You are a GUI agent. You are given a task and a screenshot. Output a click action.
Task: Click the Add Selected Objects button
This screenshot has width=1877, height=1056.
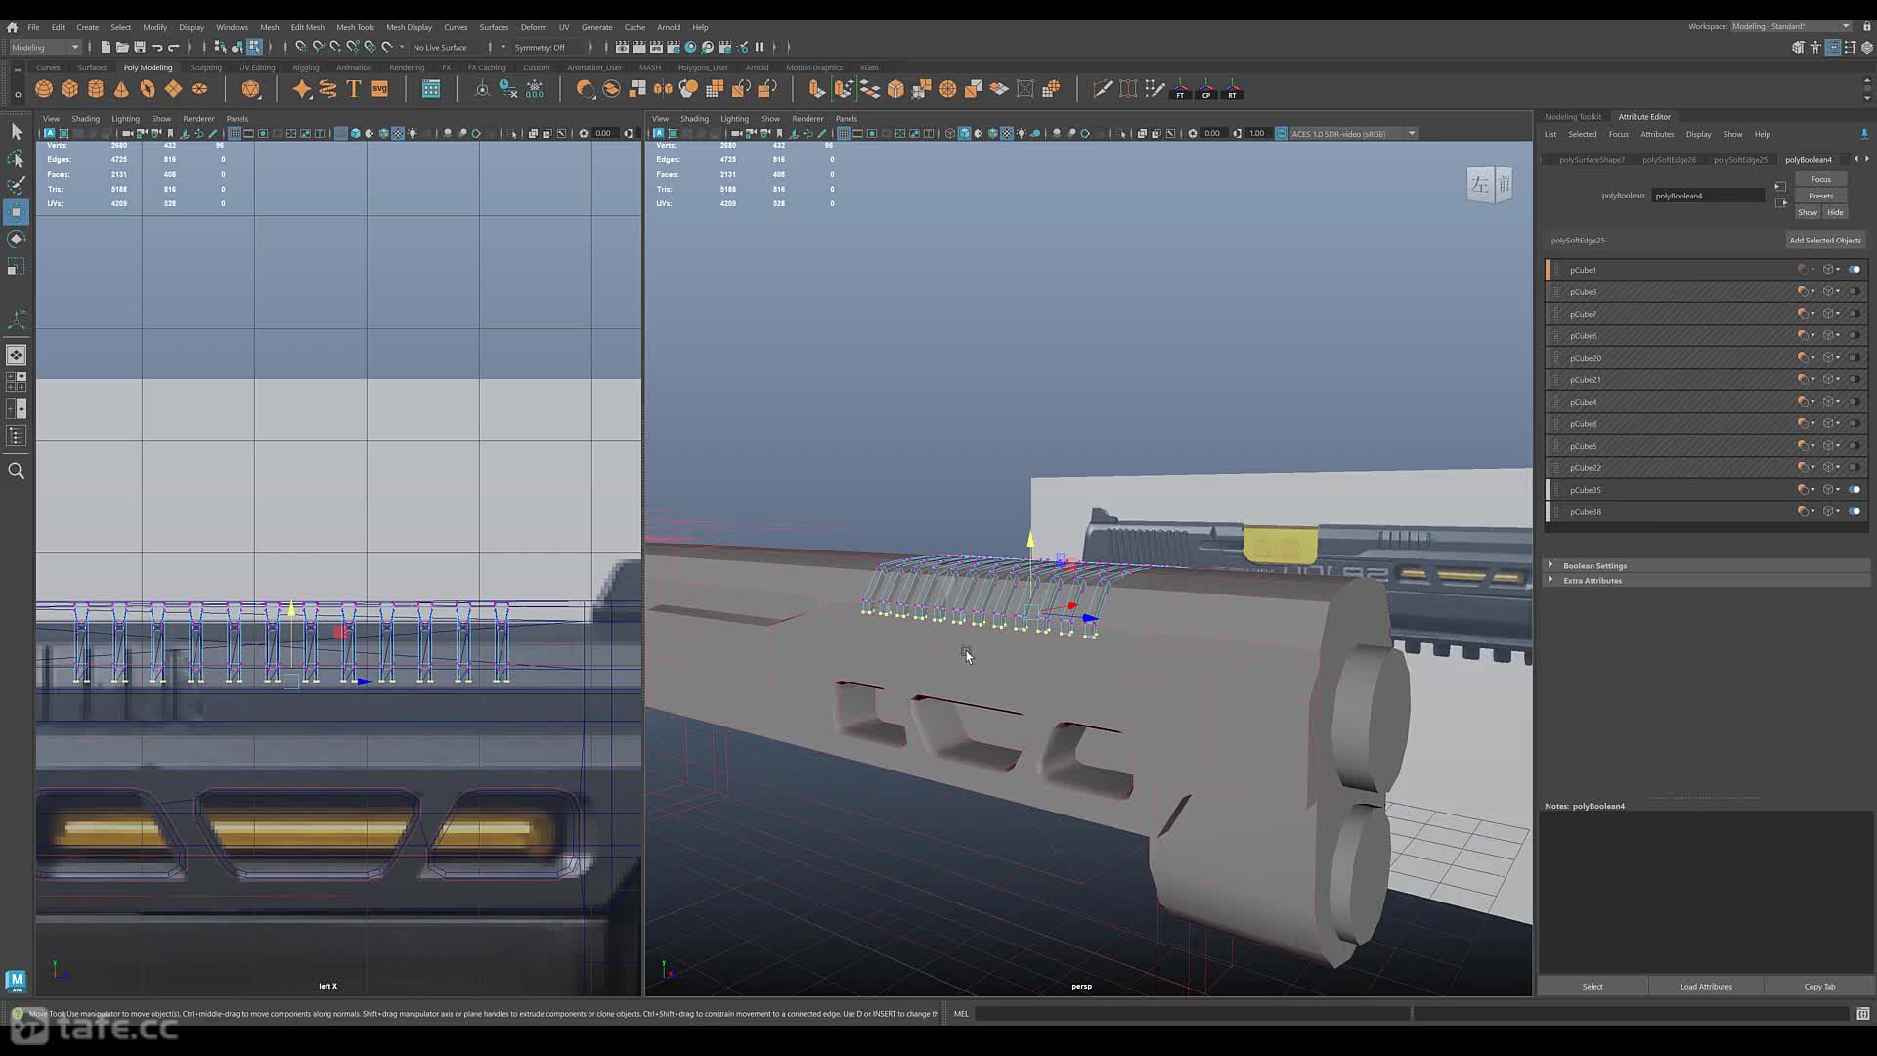coord(1825,240)
